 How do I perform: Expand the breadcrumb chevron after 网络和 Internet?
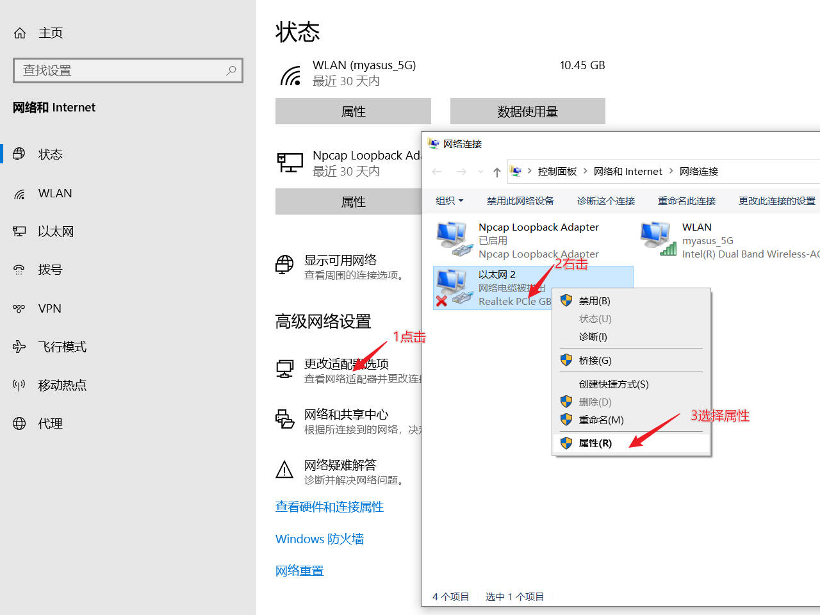click(670, 171)
